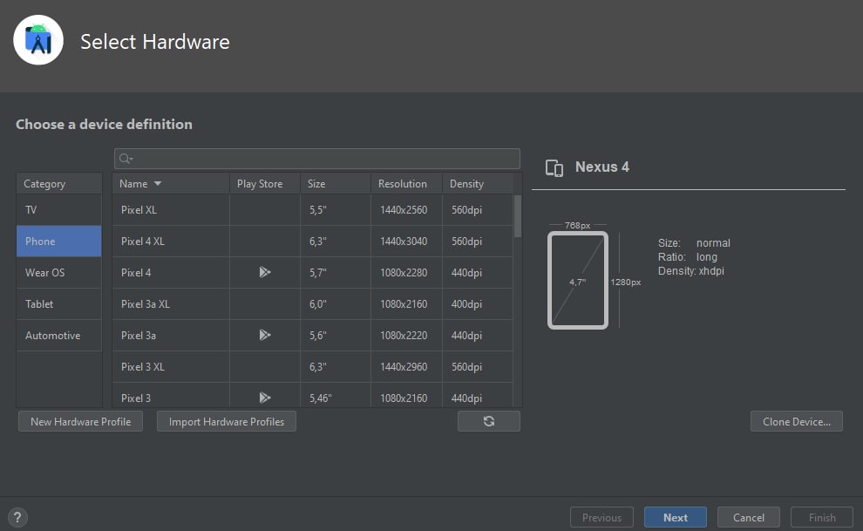Click the Size normal label
This screenshot has height=531, width=863.
click(694, 242)
